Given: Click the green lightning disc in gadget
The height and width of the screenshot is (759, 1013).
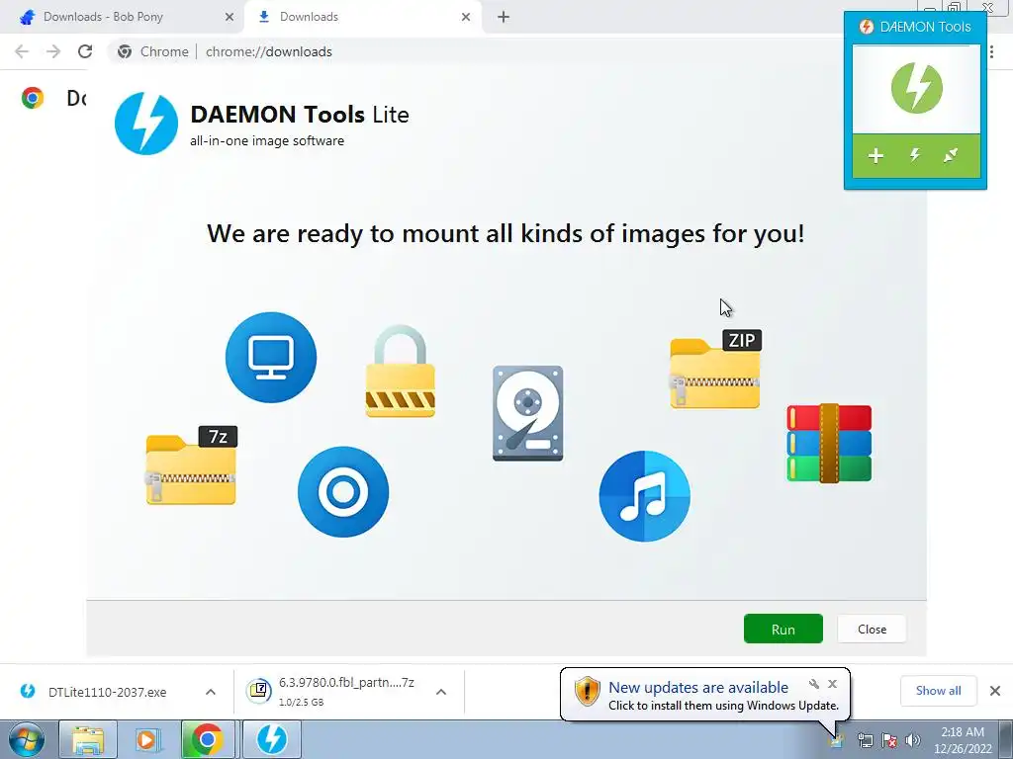Looking at the screenshot, I should click(x=916, y=88).
